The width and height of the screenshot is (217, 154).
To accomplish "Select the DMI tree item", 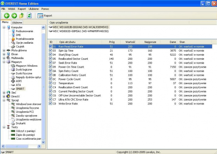I will tap(18, 35).
